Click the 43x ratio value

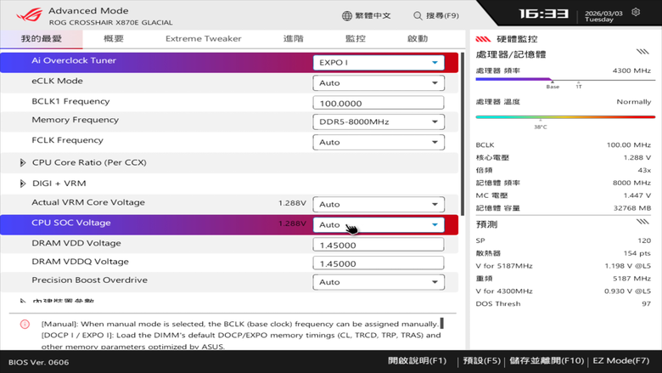[644, 170]
